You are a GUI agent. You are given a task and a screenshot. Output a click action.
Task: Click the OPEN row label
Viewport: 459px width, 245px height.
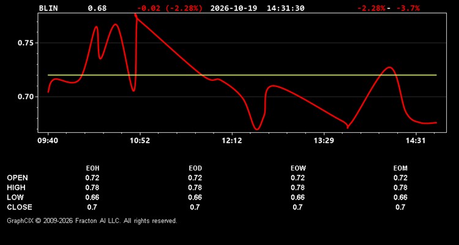(18, 178)
